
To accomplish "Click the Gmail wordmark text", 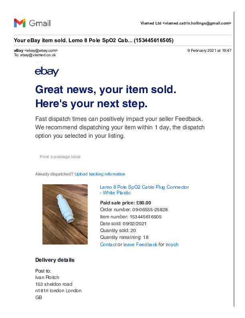I will (x=40, y=23).
